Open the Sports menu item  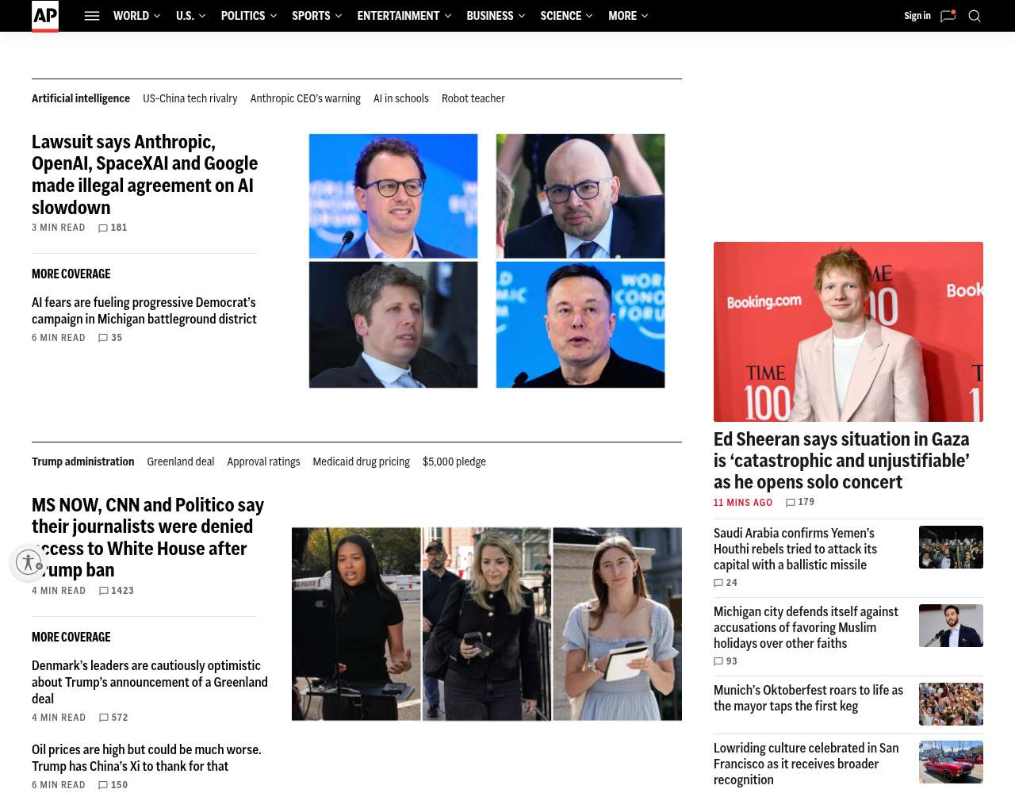[x=311, y=16]
